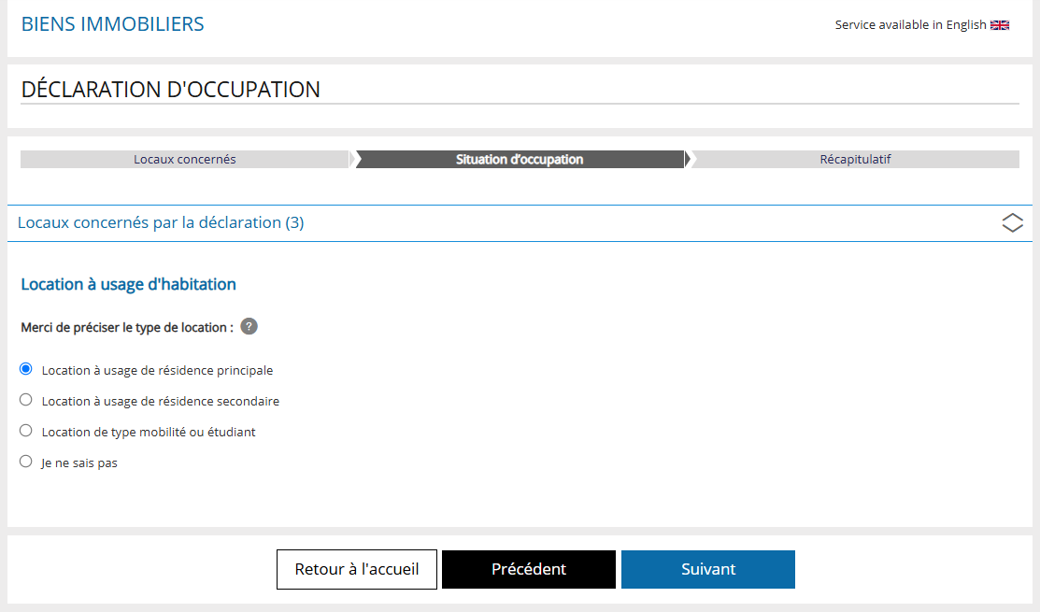
Task: Expand the double-chevron icon beside Locaux concernés
Action: [x=1012, y=222]
